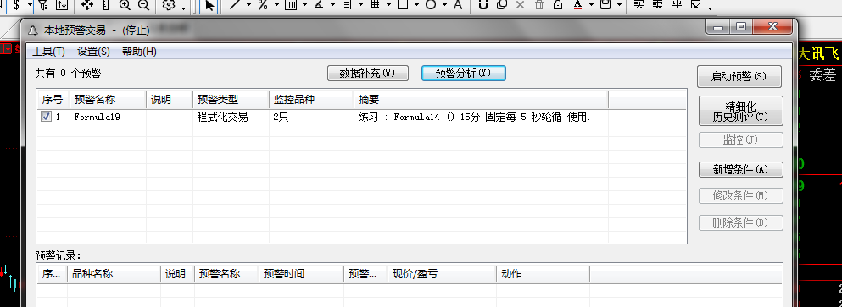Click the 数据补充(W) button

pyautogui.click(x=368, y=74)
